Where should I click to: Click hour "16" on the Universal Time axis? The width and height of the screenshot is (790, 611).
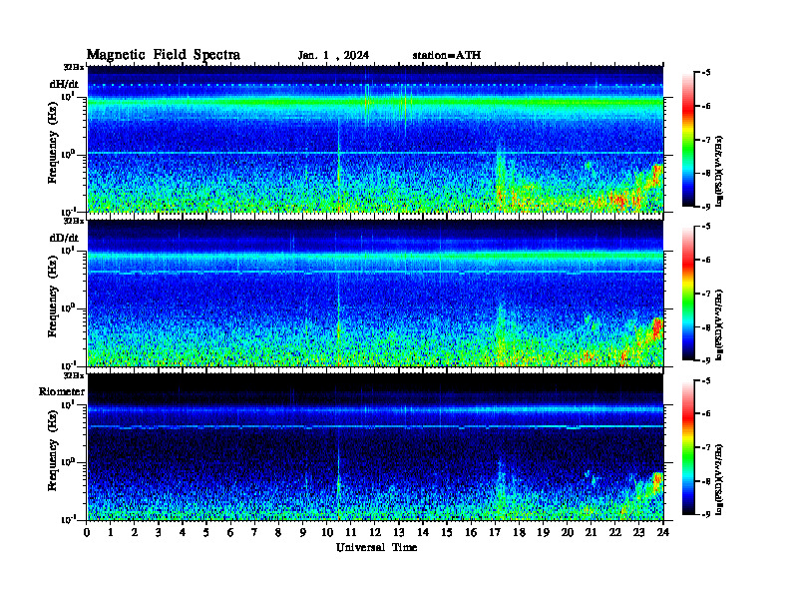click(x=471, y=532)
